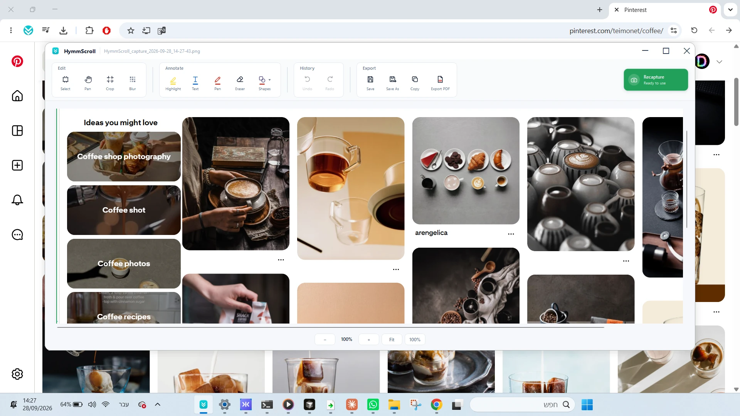This screenshot has width=740, height=416.
Task: Open WhatsApp from the taskbar
Action: pyautogui.click(x=373, y=405)
